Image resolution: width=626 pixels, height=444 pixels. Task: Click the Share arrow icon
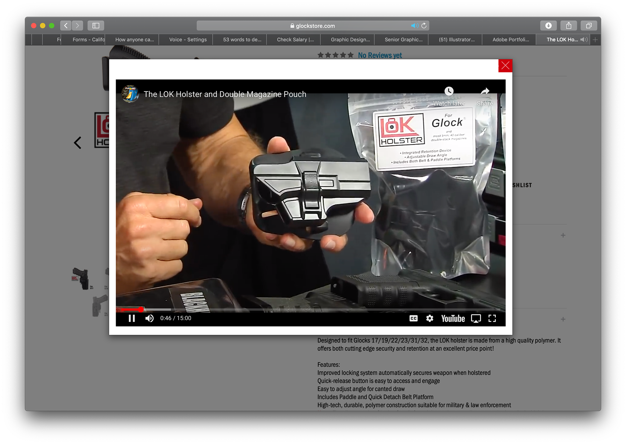pos(485,91)
